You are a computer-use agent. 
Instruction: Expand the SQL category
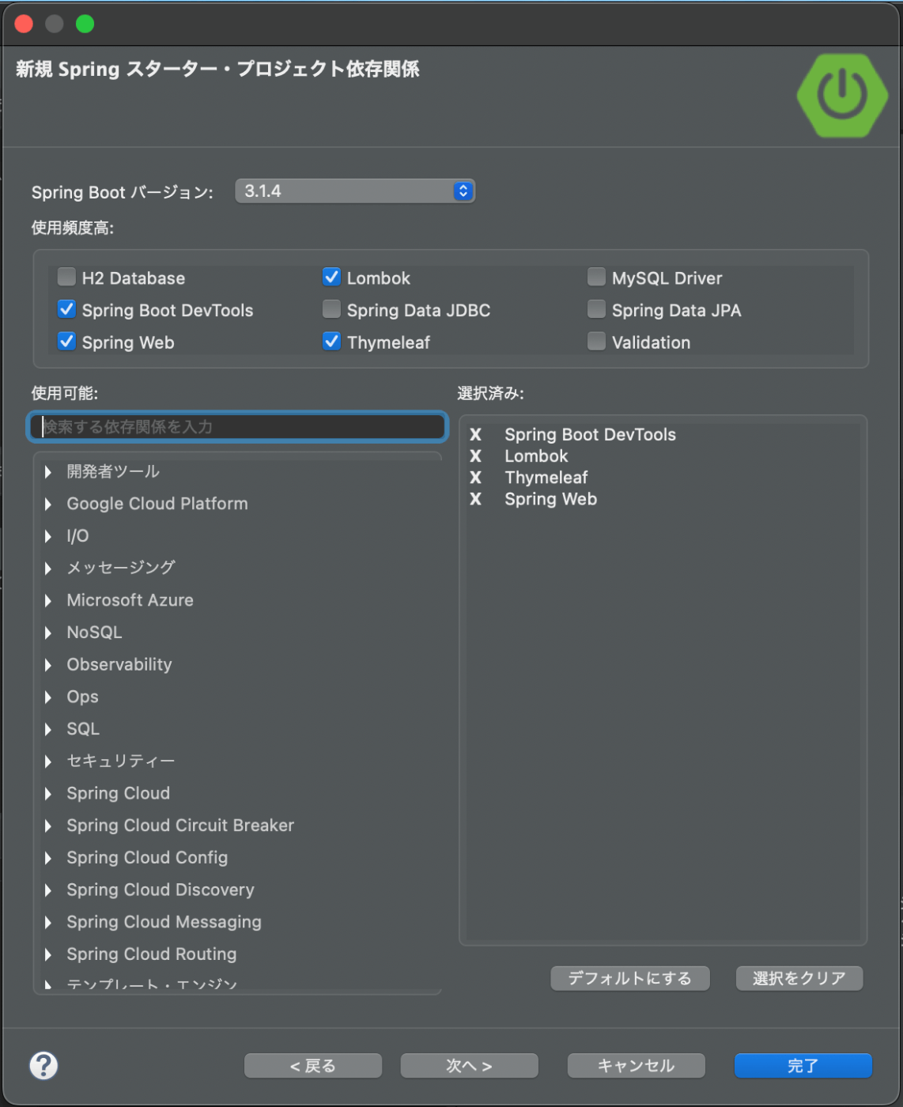(x=48, y=729)
